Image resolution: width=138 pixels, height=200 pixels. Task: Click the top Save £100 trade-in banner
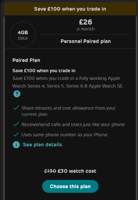70,9
